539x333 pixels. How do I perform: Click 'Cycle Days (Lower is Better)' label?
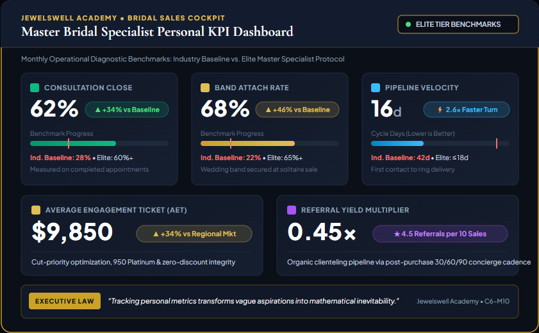(x=413, y=133)
